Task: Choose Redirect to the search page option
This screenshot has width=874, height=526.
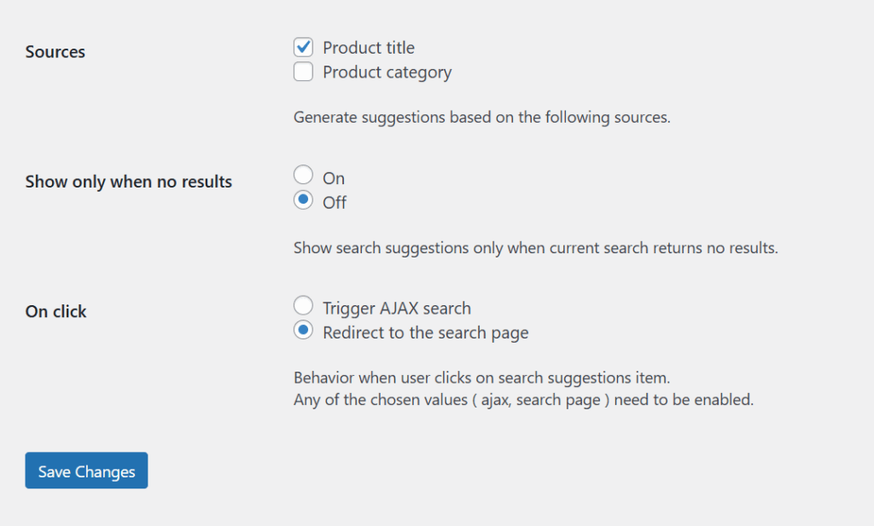Action: point(303,330)
